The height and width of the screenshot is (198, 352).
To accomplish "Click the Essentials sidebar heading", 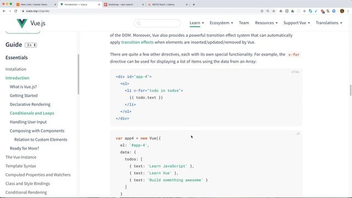I will pos(16,58).
